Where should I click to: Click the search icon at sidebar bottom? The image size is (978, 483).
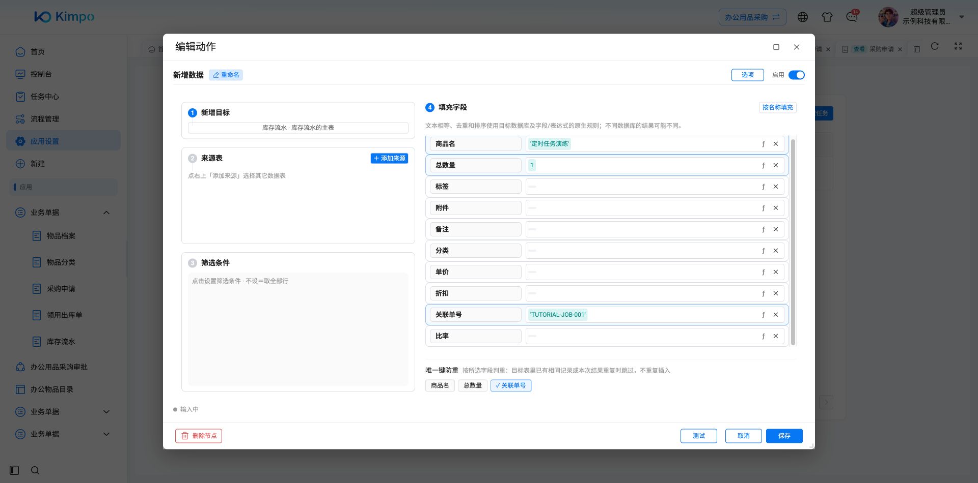point(35,470)
